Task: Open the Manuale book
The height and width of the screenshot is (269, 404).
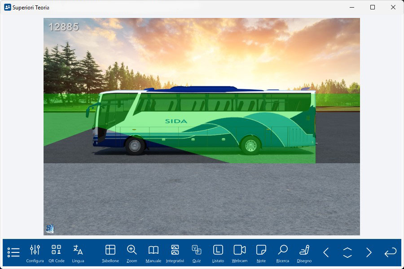Action: click(x=154, y=253)
